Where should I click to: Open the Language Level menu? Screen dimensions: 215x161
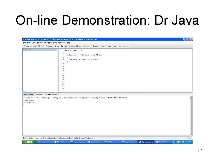coord(59,43)
